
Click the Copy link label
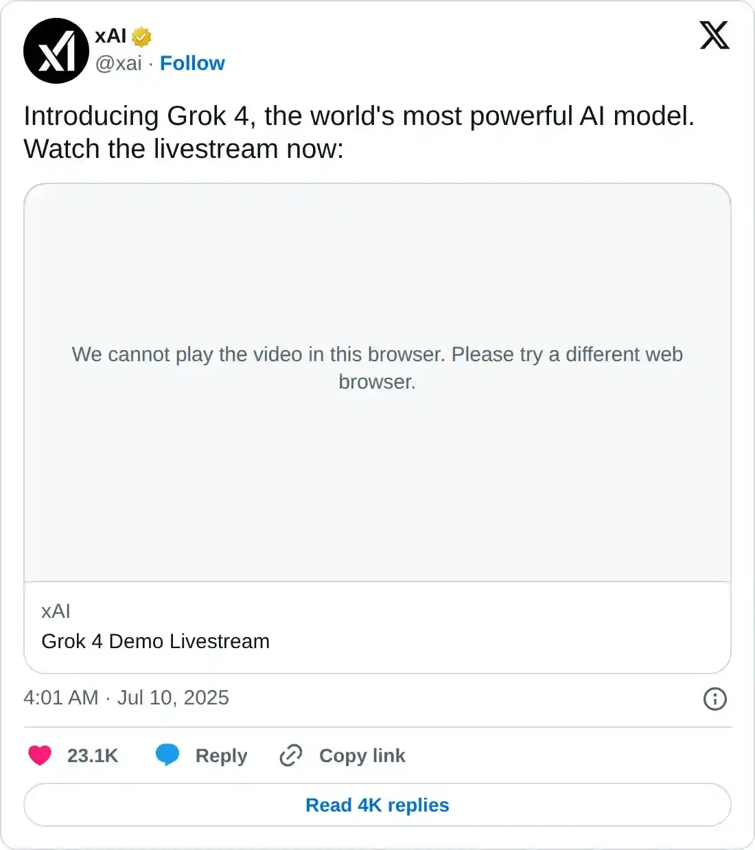tap(362, 756)
